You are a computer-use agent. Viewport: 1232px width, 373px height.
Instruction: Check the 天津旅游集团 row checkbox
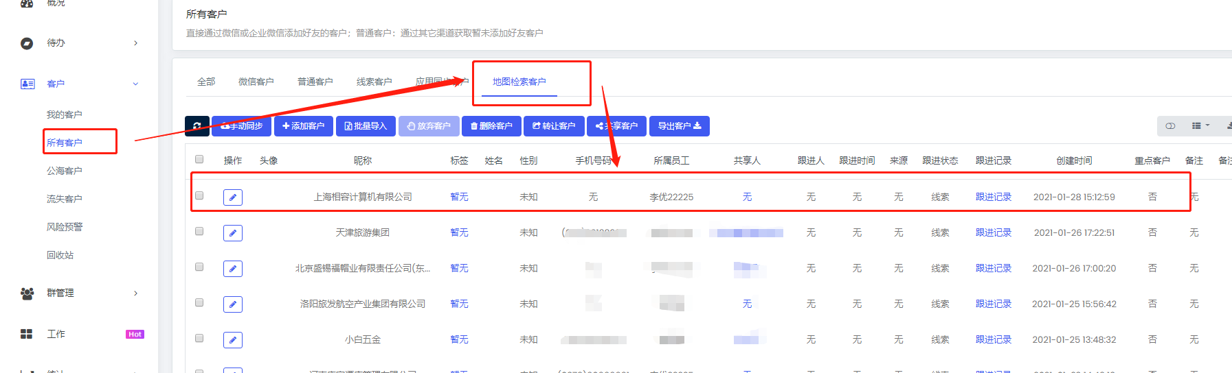coord(199,231)
